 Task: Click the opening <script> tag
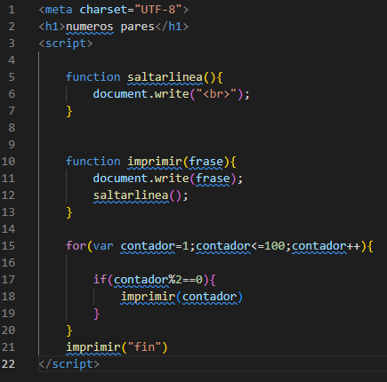66,44
